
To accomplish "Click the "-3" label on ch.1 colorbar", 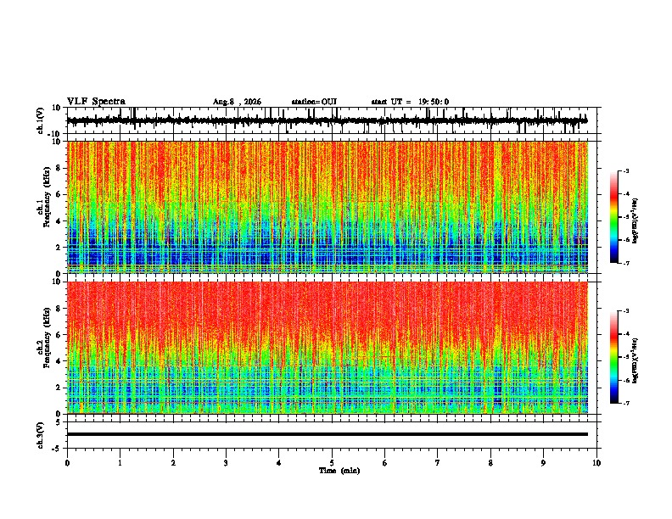I will [626, 170].
